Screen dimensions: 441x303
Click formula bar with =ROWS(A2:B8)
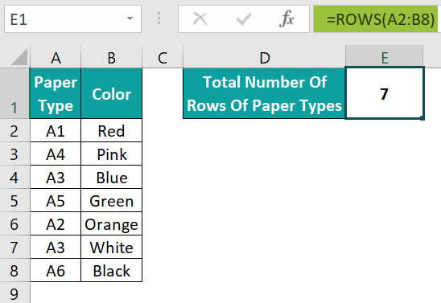pyautogui.click(x=377, y=18)
